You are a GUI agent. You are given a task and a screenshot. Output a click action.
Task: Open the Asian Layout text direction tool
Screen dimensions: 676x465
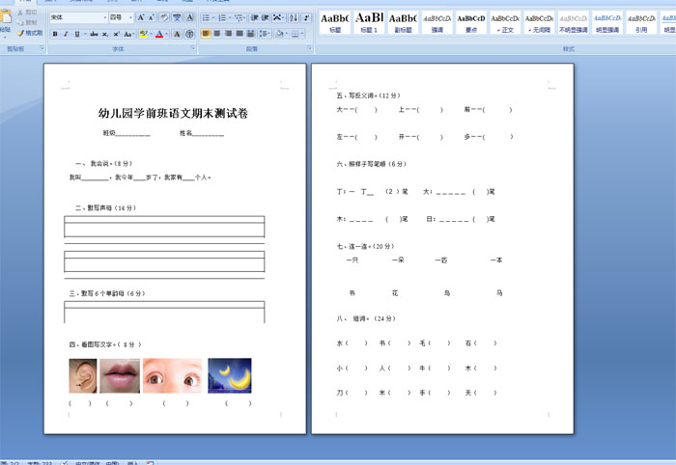(x=277, y=17)
